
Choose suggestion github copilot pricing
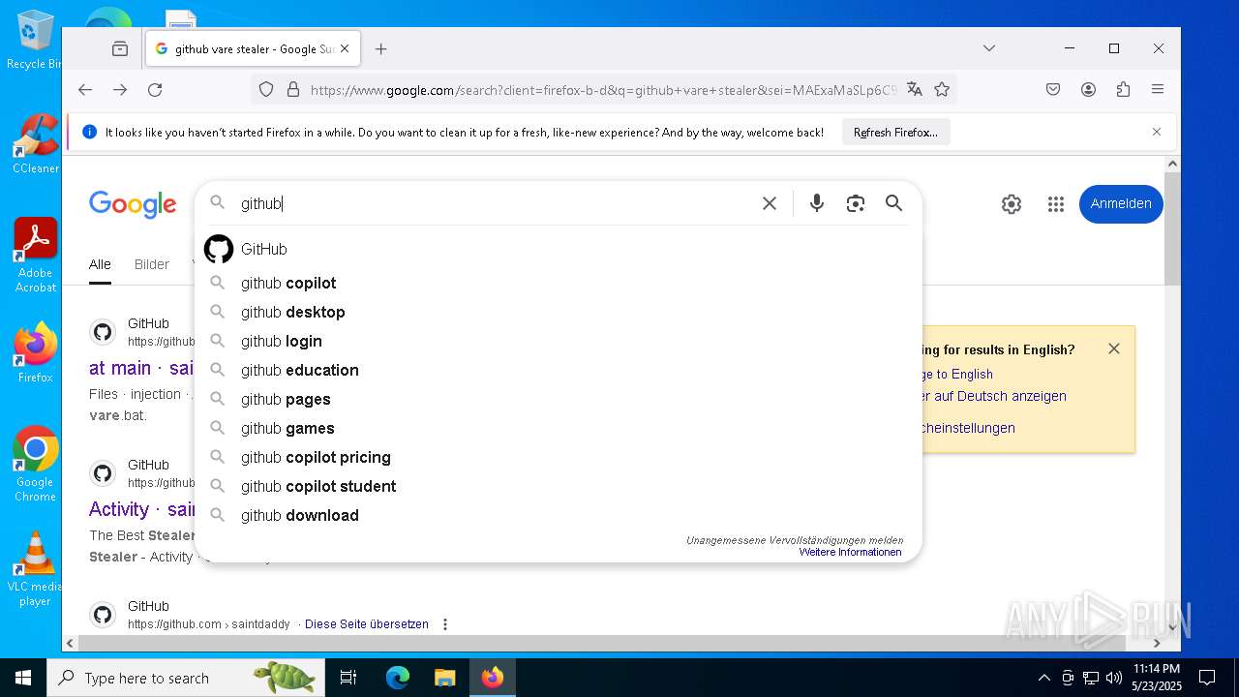pyautogui.click(x=559, y=457)
